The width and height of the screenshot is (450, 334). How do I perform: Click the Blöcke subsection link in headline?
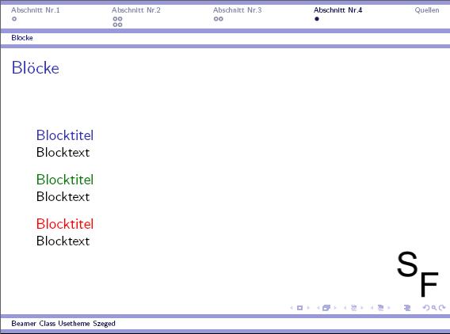[x=22, y=38]
